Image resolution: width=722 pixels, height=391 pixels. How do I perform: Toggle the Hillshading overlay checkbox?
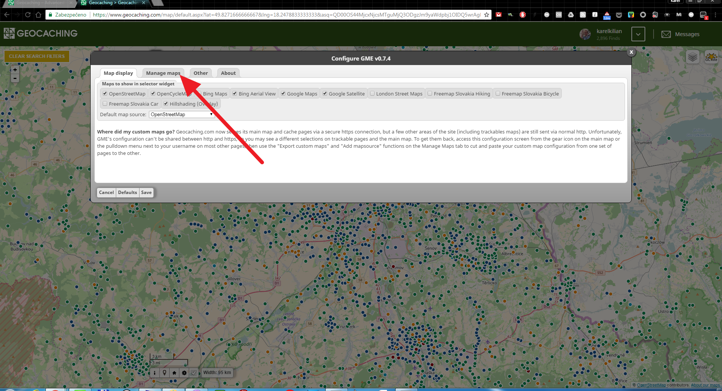tap(166, 104)
